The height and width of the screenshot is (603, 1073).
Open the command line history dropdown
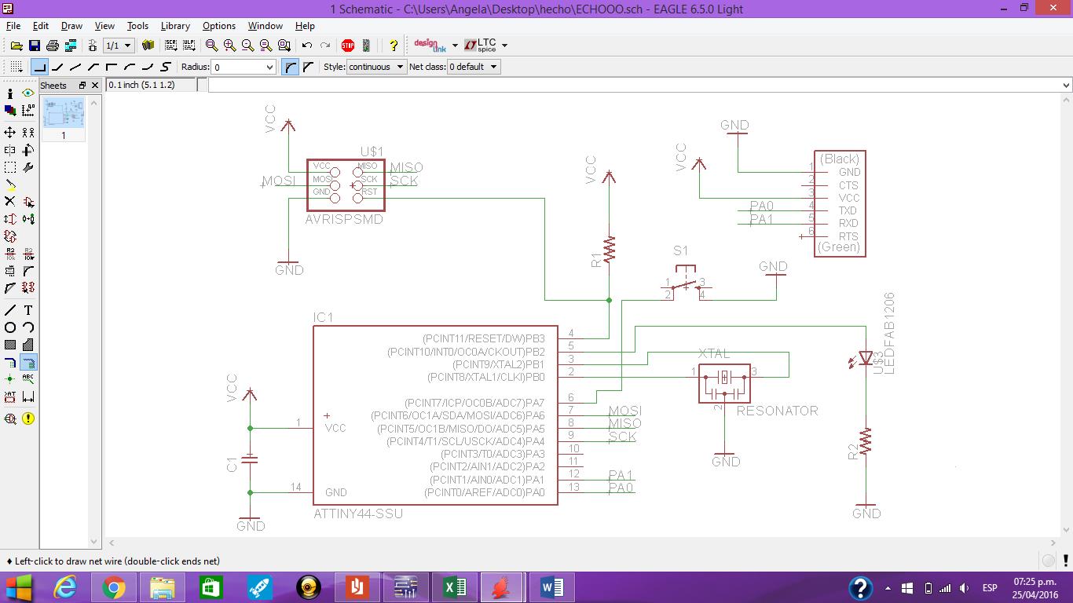coord(1066,85)
